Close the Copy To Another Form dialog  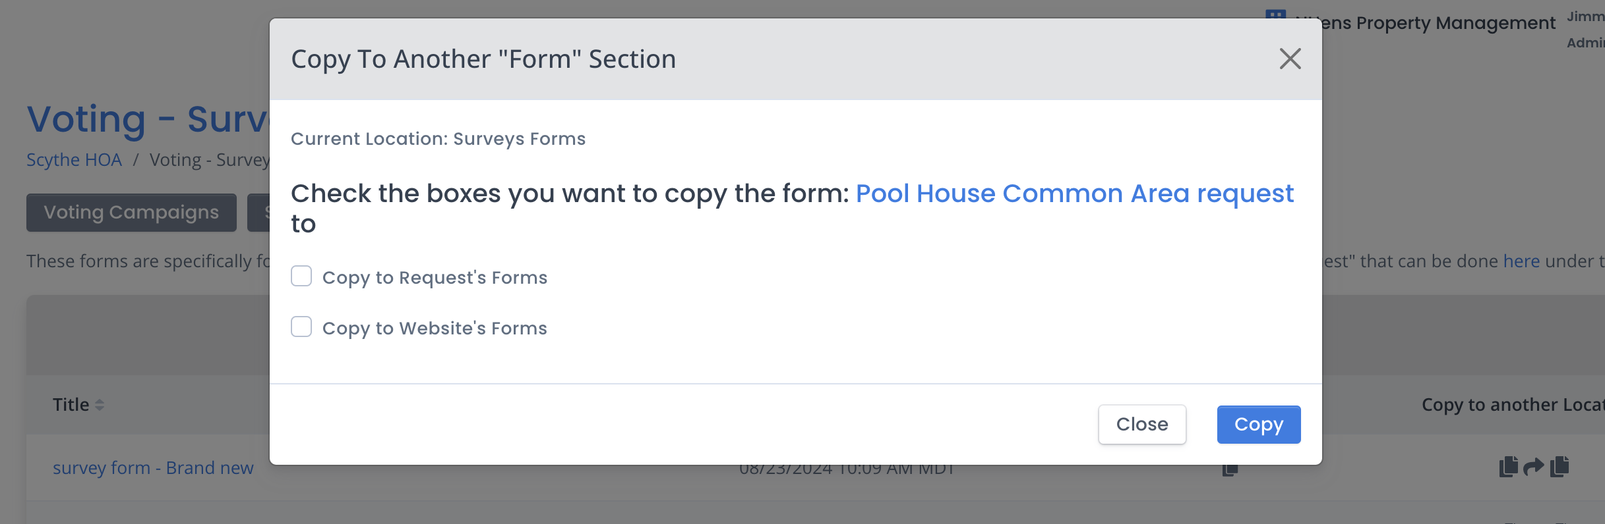1290,59
